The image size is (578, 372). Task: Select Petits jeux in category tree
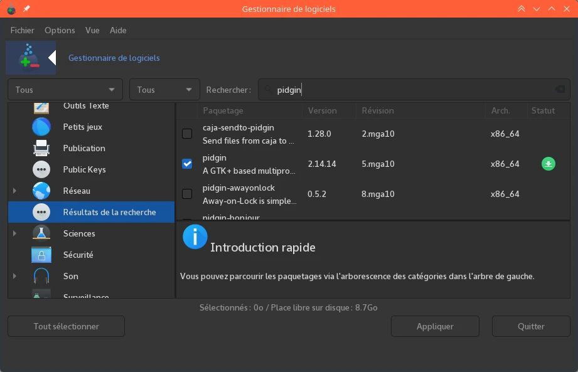(83, 127)
